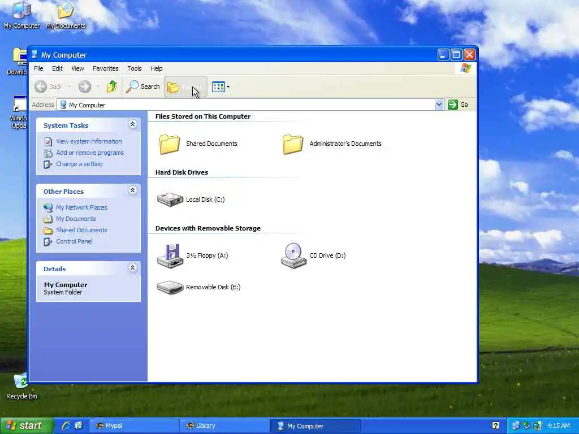Click the Go button
579x434 pixels.
coord(458,105)
